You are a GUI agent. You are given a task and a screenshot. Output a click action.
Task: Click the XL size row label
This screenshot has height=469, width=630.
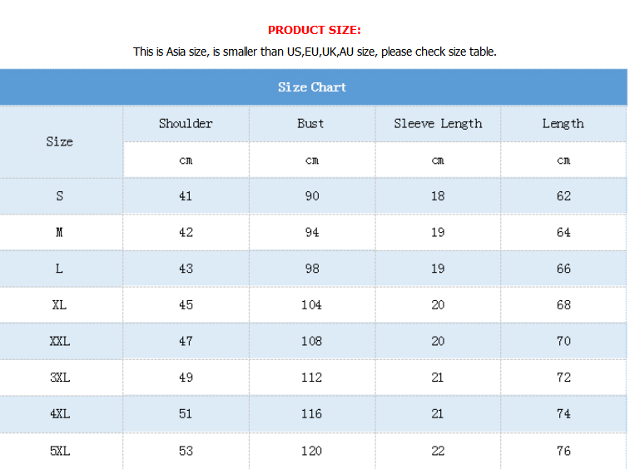click(x=59, y=305)
